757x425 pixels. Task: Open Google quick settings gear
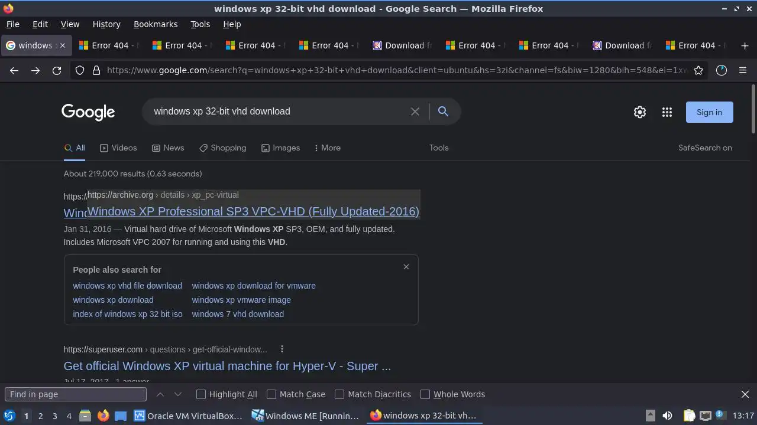pos(640,112)
